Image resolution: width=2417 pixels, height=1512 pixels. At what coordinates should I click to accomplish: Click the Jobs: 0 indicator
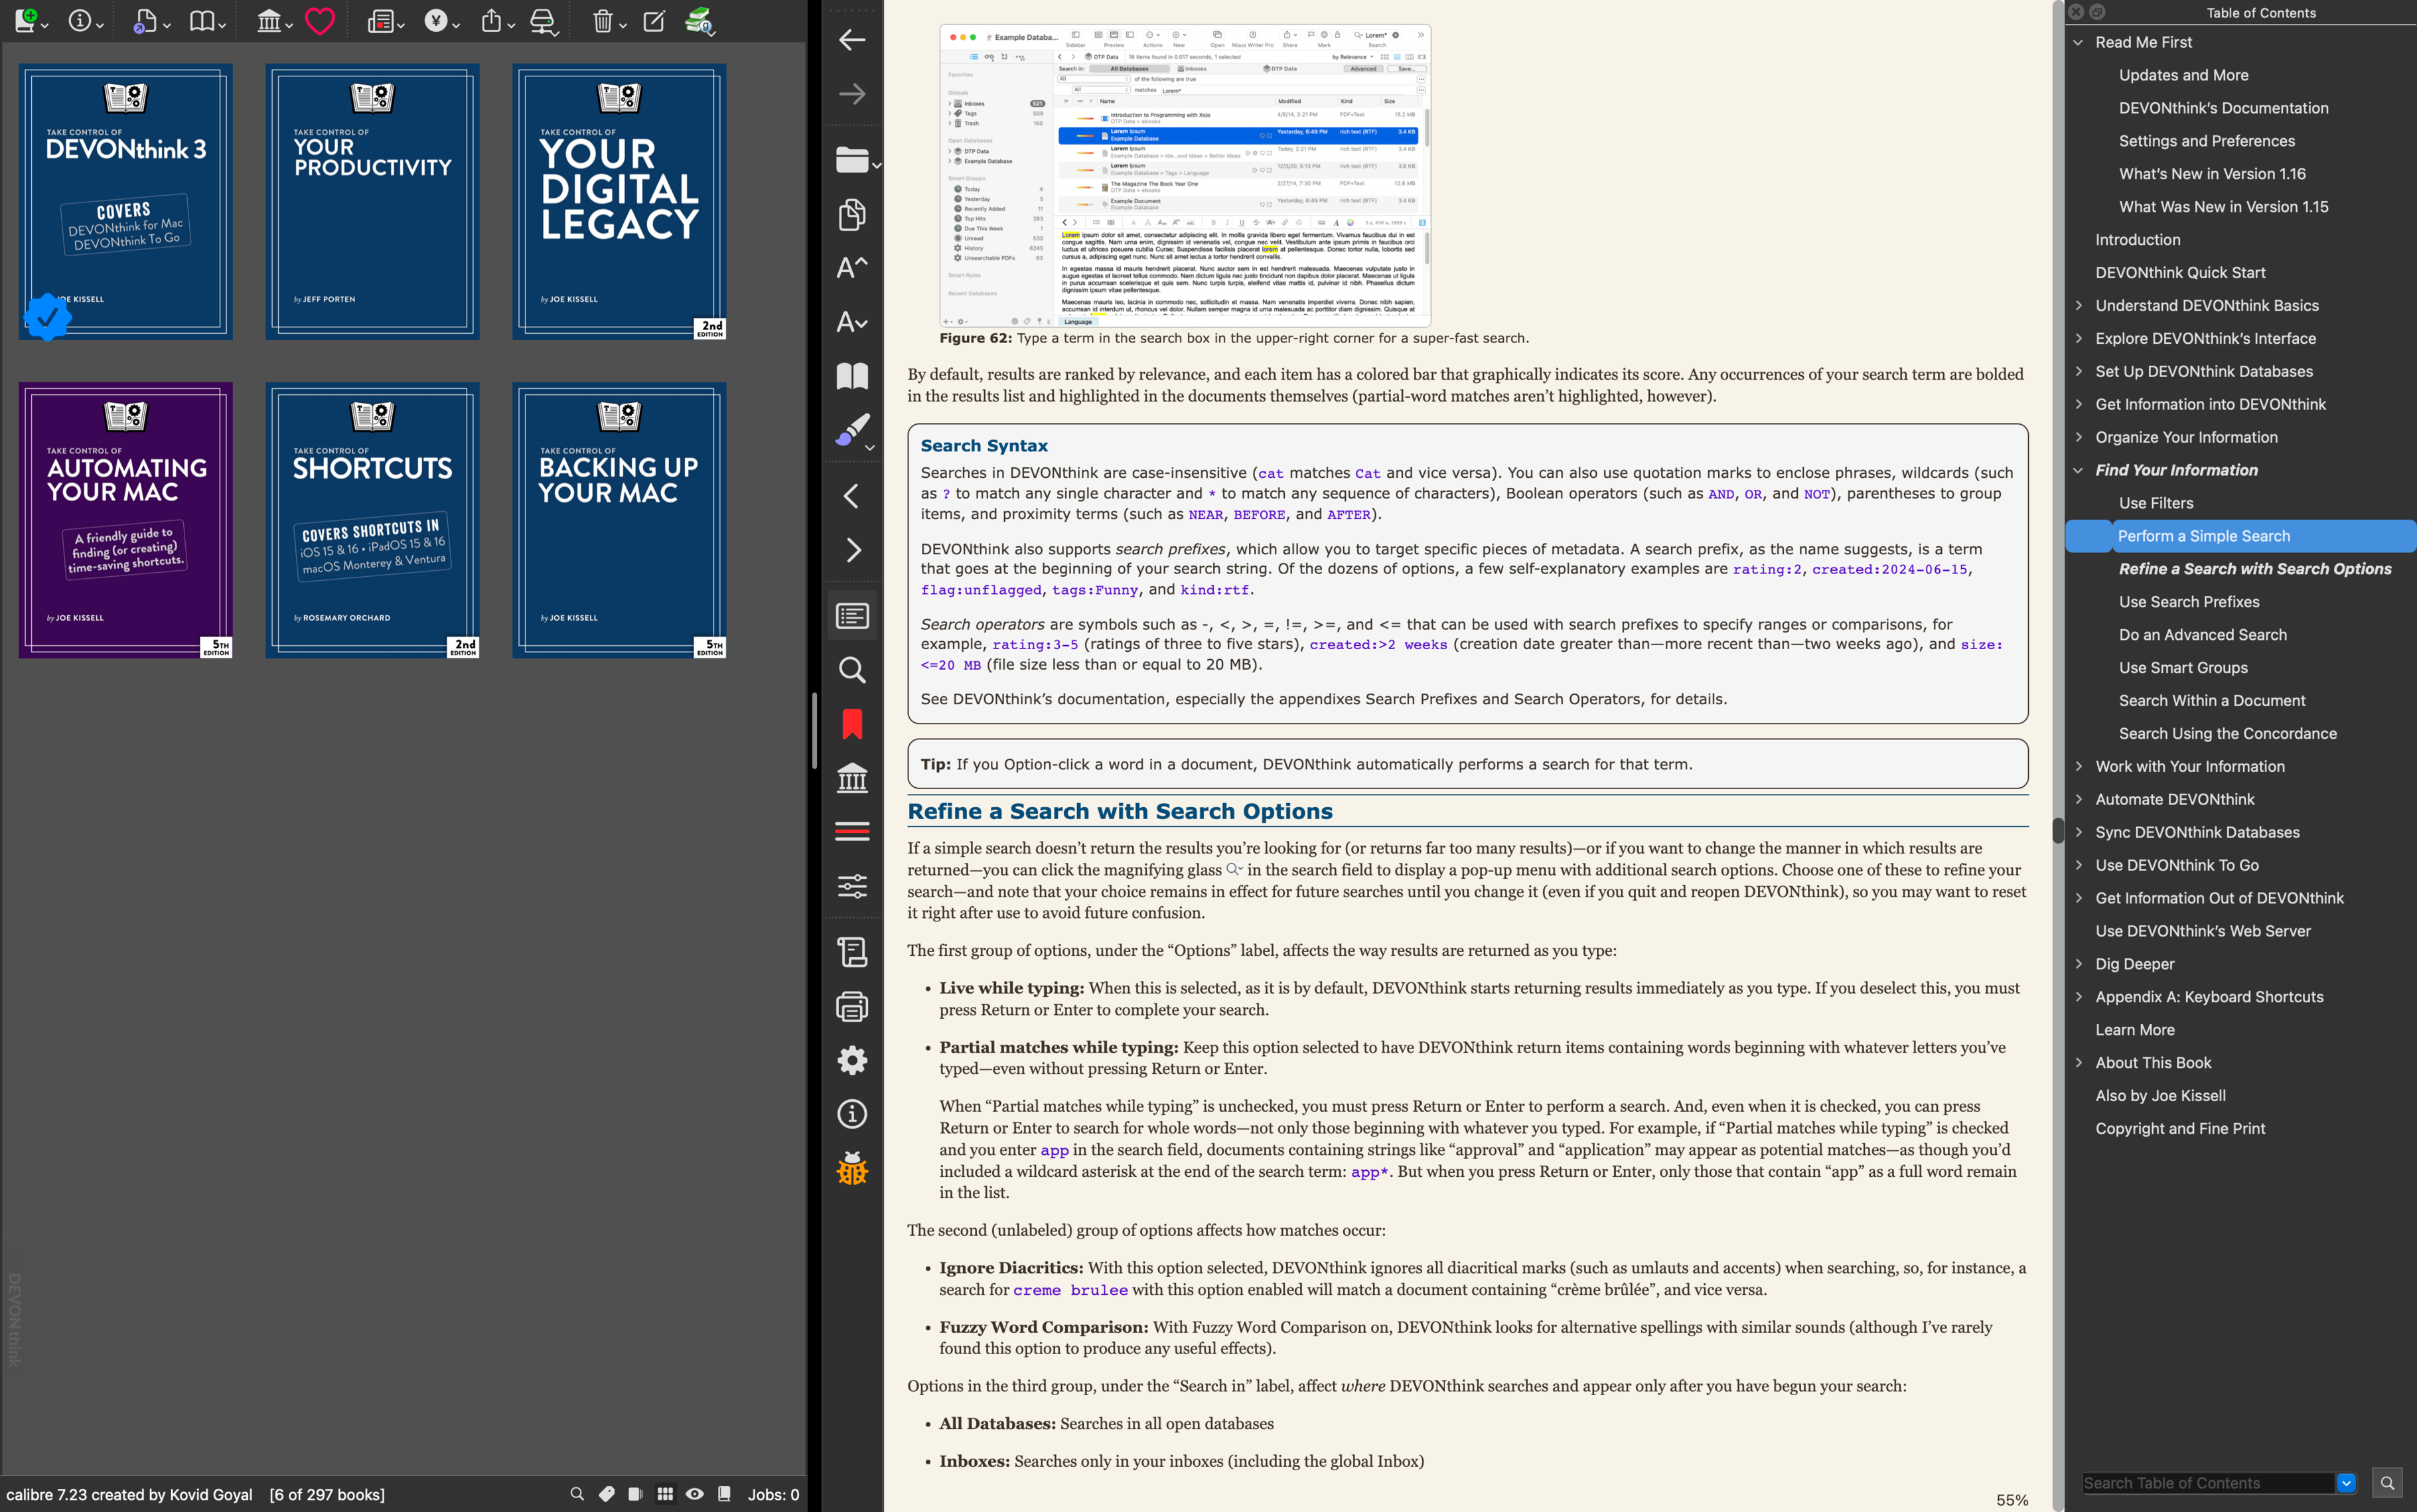pyautogui.click(x=774, y=1494)
